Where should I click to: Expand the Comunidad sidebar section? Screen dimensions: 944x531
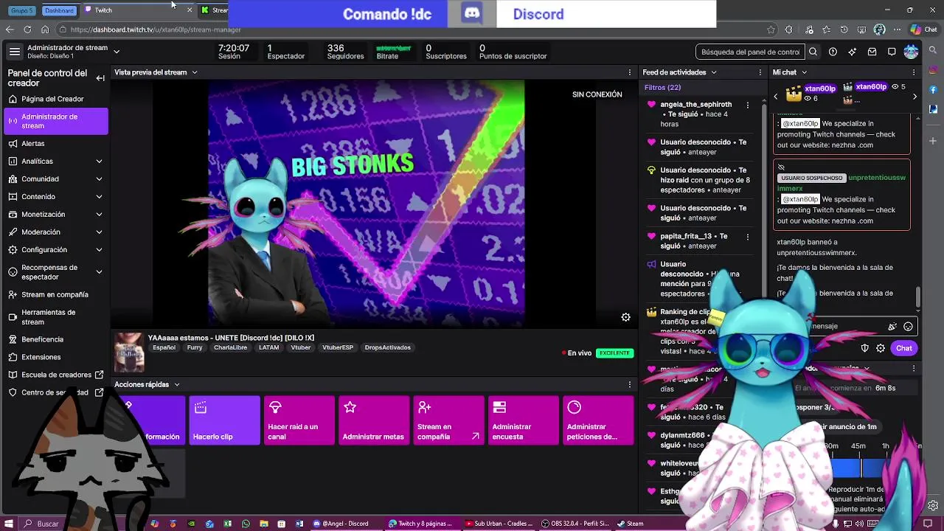tap(99, 179)
